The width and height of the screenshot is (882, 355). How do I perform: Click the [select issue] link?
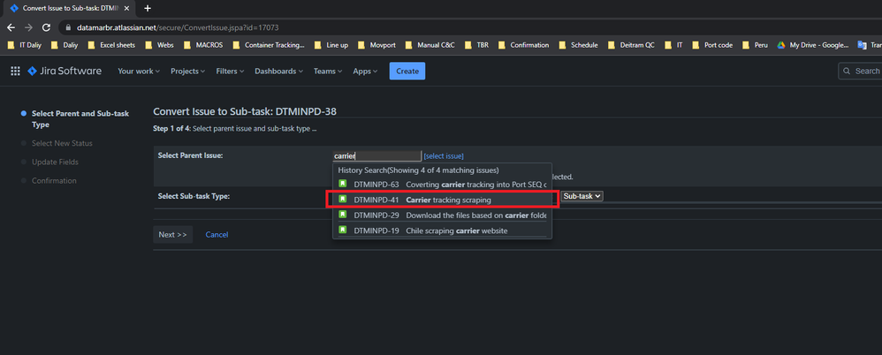coord(444,156)
